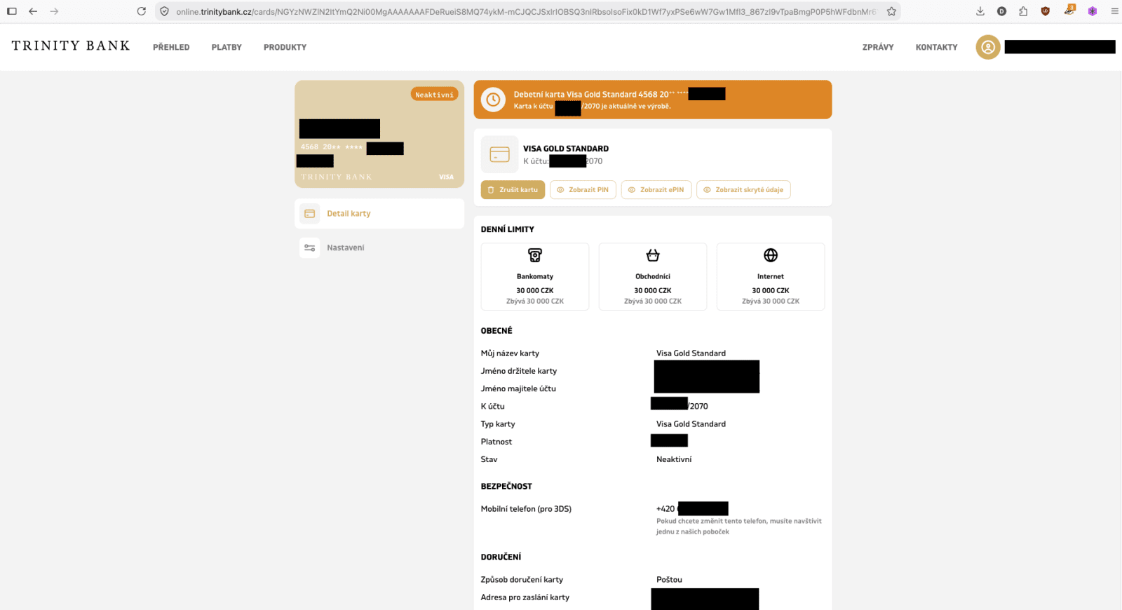Open the browser downloads icon

pyautogui.click(x=980, y=11)
